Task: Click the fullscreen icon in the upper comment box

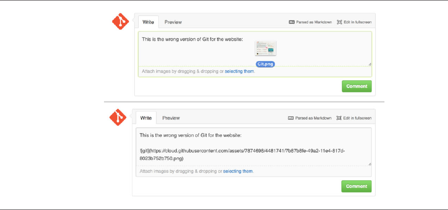Action: [x=340, y=22]
